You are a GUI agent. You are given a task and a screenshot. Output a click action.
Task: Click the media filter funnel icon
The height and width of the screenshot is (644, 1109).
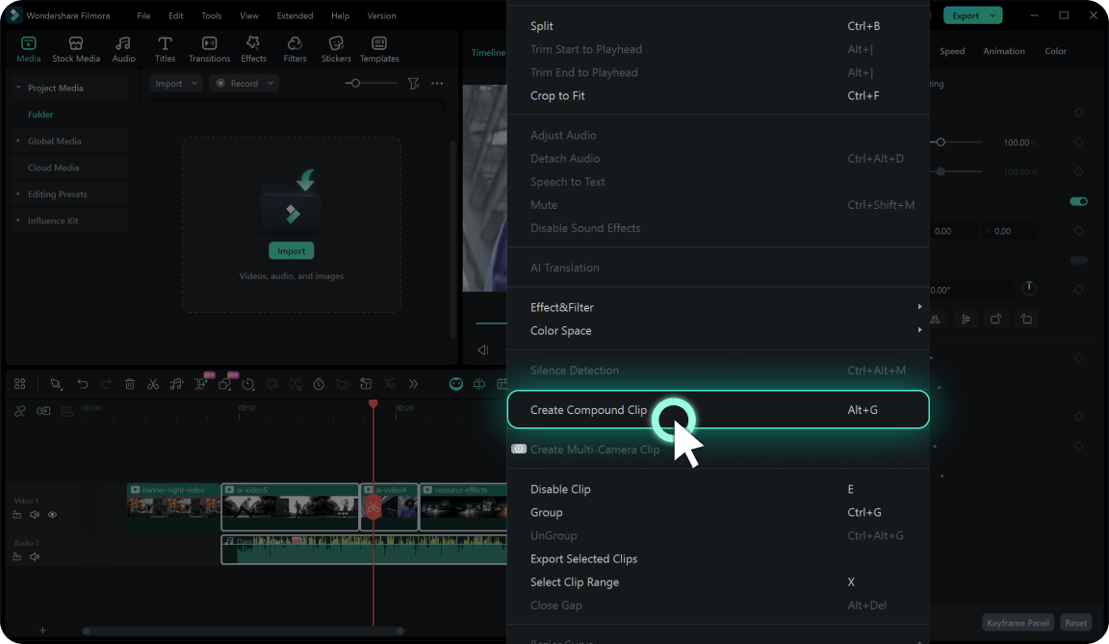[x=414, y=84]
